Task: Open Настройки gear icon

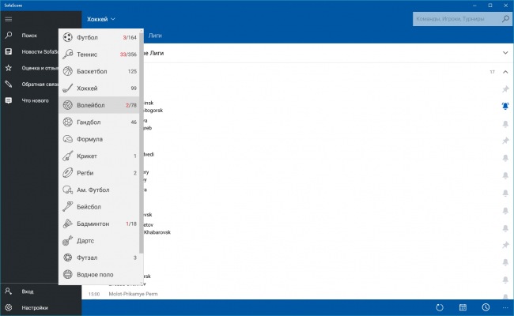Action: click(x=9, y=307)
